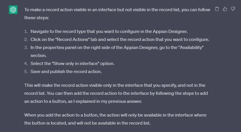Image resolution: width=241 pixels, height=132 pixels.
Task: Copy the response with the clipboard icon
Action: [x=217, y=9]
